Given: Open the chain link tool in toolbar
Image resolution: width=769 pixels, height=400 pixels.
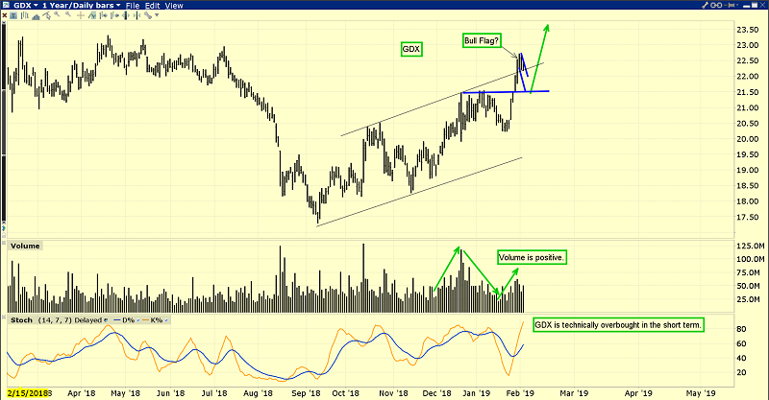Looking at the screenshot, I should (x=148, y=15).
